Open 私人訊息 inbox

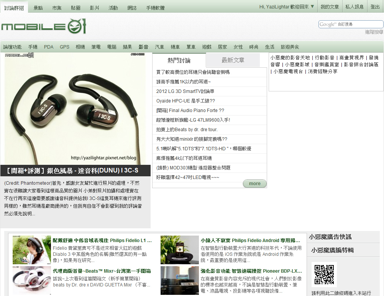(x=354, y=7)
